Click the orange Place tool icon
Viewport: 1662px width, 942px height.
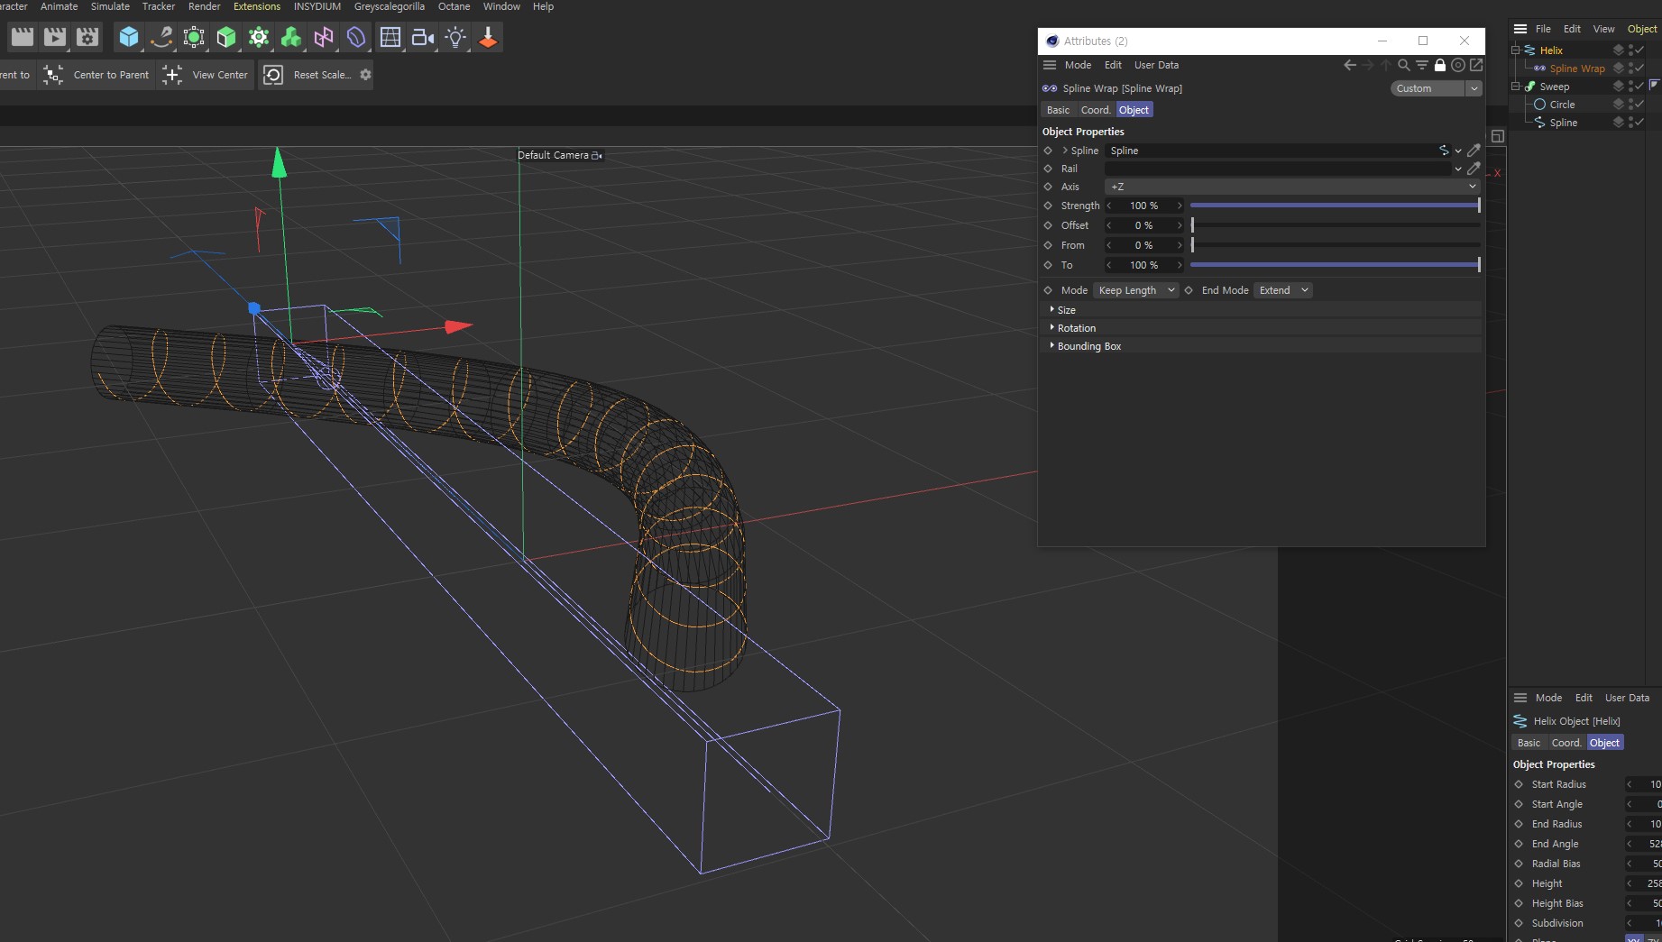(488, 37)
